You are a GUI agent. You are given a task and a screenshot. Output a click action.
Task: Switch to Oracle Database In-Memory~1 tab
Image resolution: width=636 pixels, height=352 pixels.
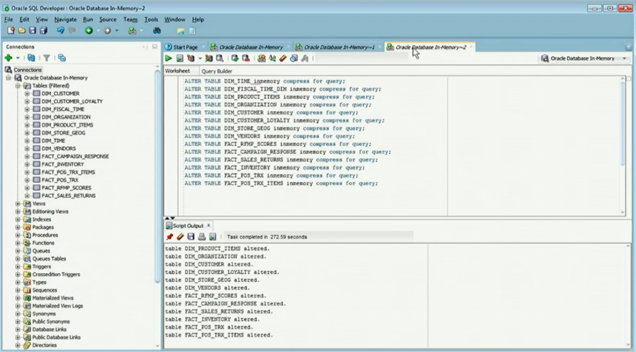(339, 47)
